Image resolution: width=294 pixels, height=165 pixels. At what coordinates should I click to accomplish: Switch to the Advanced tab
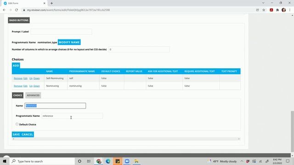(33, 95)
